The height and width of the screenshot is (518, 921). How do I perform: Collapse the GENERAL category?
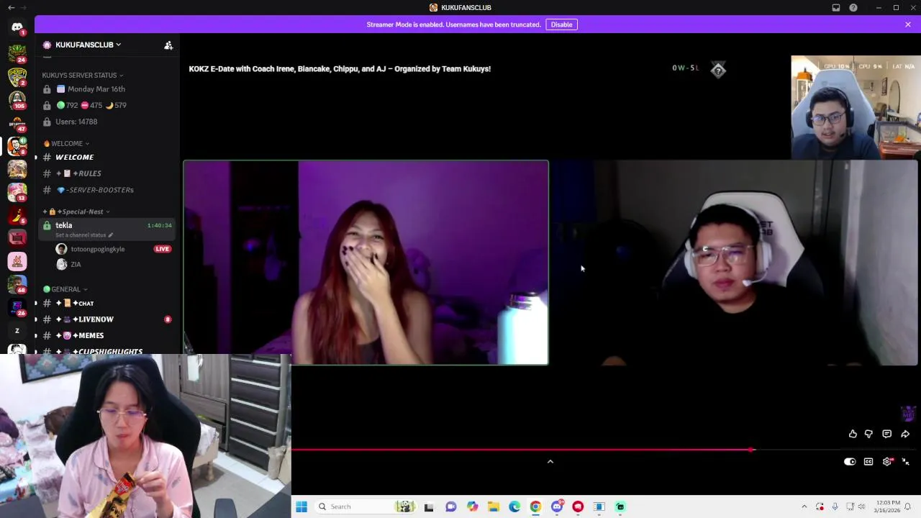[x=65, y=289]
